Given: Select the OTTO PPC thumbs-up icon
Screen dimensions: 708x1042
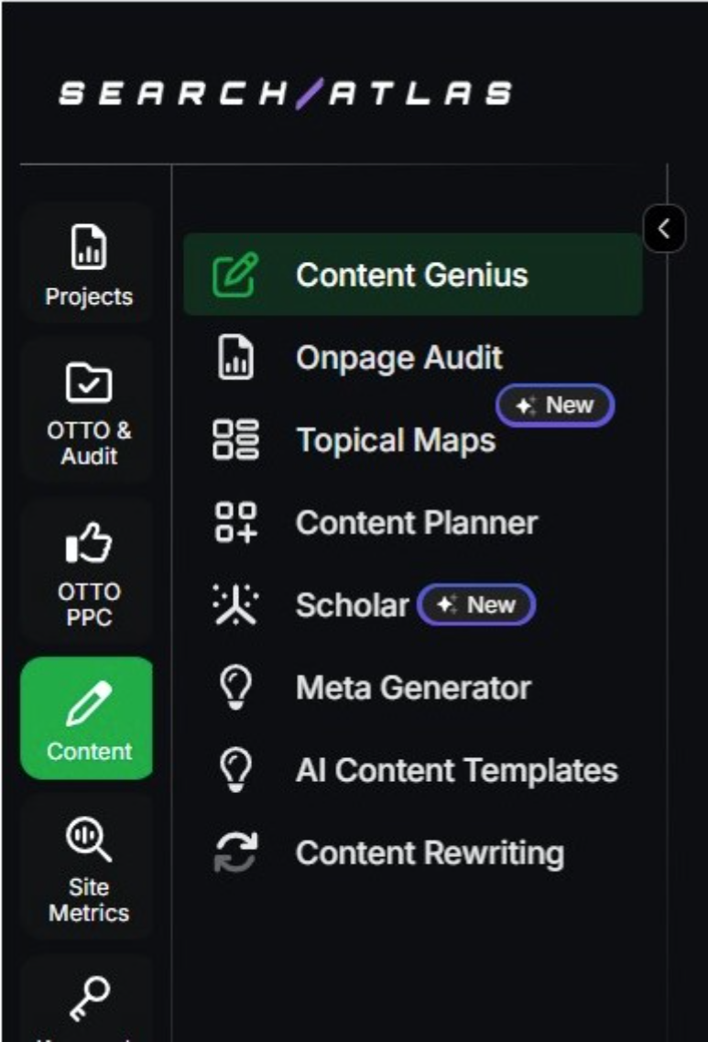Looking at the screenshot, I should [89, 541].
